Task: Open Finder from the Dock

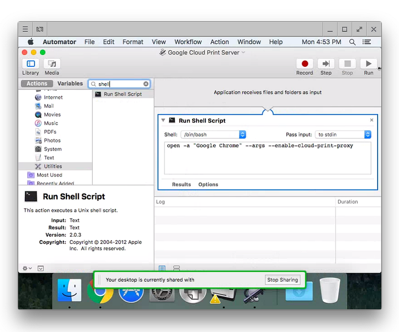Action: pos(69,290)
